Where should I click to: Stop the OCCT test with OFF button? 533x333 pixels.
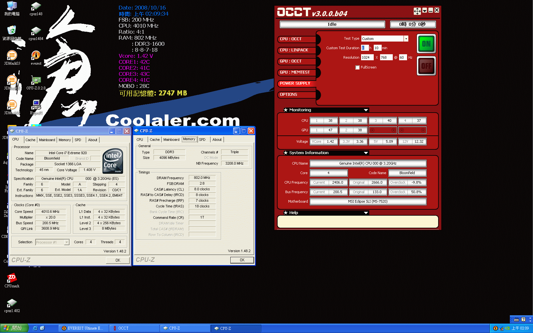[426, 66]
